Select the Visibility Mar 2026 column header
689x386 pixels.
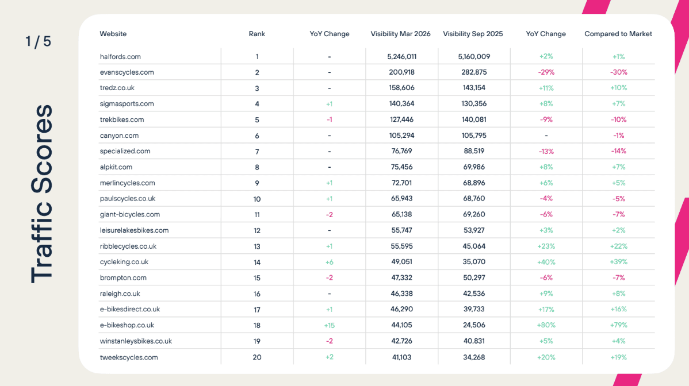(401, 34)
